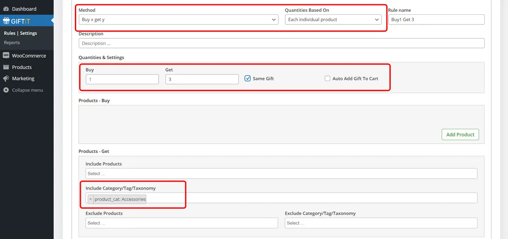Click into the Description text field
Image resolution: width=508 pixels, height=239 pixels.
281,43
